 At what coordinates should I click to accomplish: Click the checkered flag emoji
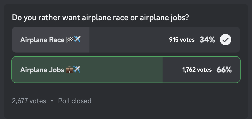coord(69,40)
